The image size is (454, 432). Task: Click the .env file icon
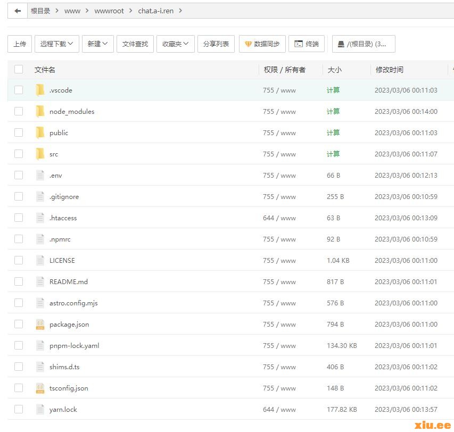(40, 175)
